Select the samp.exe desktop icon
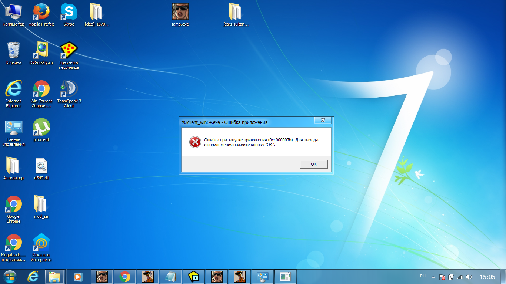Viewport: 506px width, 284px height. 180,15
